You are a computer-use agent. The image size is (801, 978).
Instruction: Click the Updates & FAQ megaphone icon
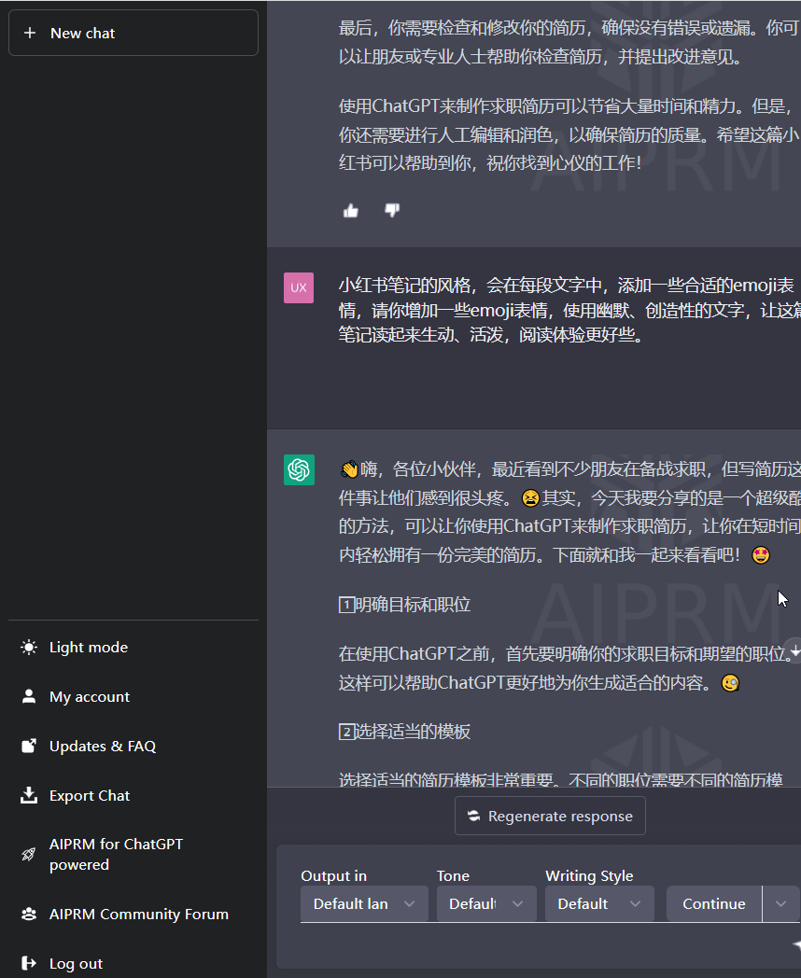[28, 746]
